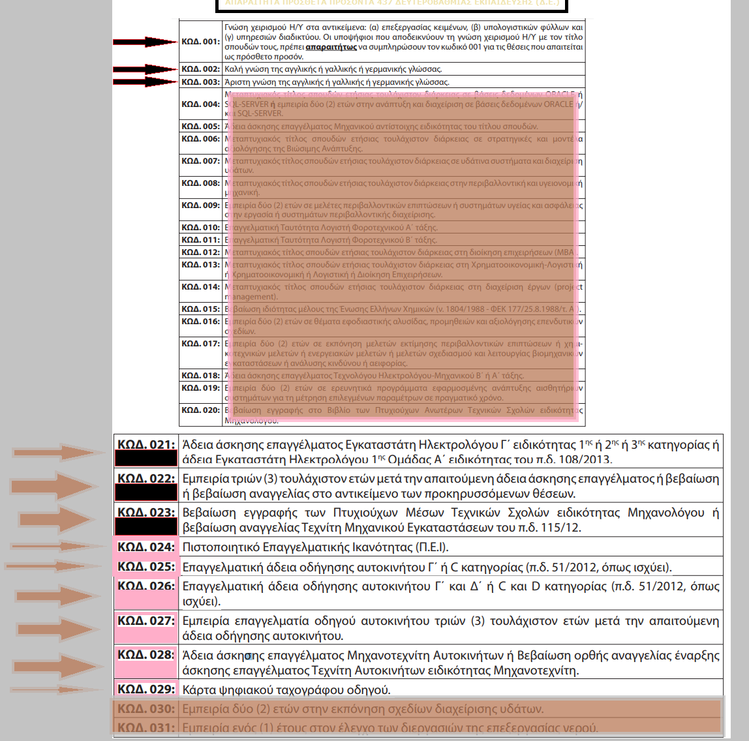Select code cell ΚΩΔ. 008:
The height and width of the screenshot is (741, 749).
[201, 188]
